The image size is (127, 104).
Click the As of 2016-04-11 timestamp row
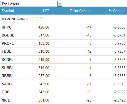point(64,19)
